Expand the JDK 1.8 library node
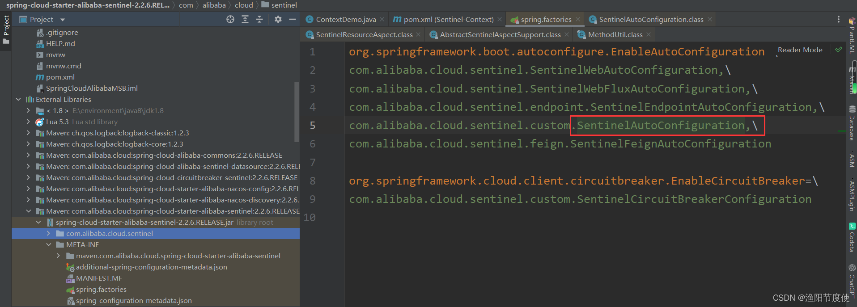The image size is (857, 307). (x=28, y=110)
